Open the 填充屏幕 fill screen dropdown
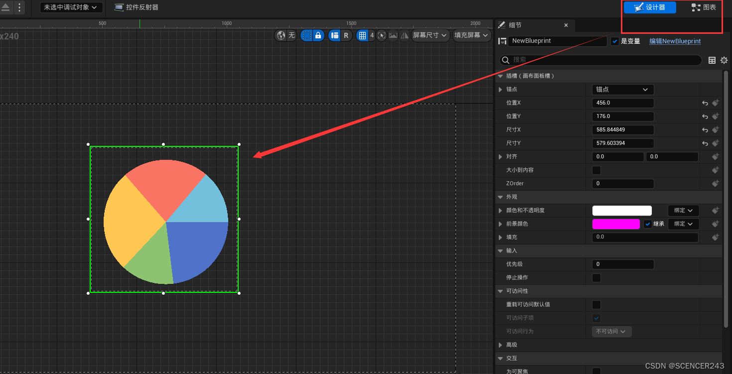Image resolution: width=732 pixels, height=374 pixels. (x=471, y=35)
